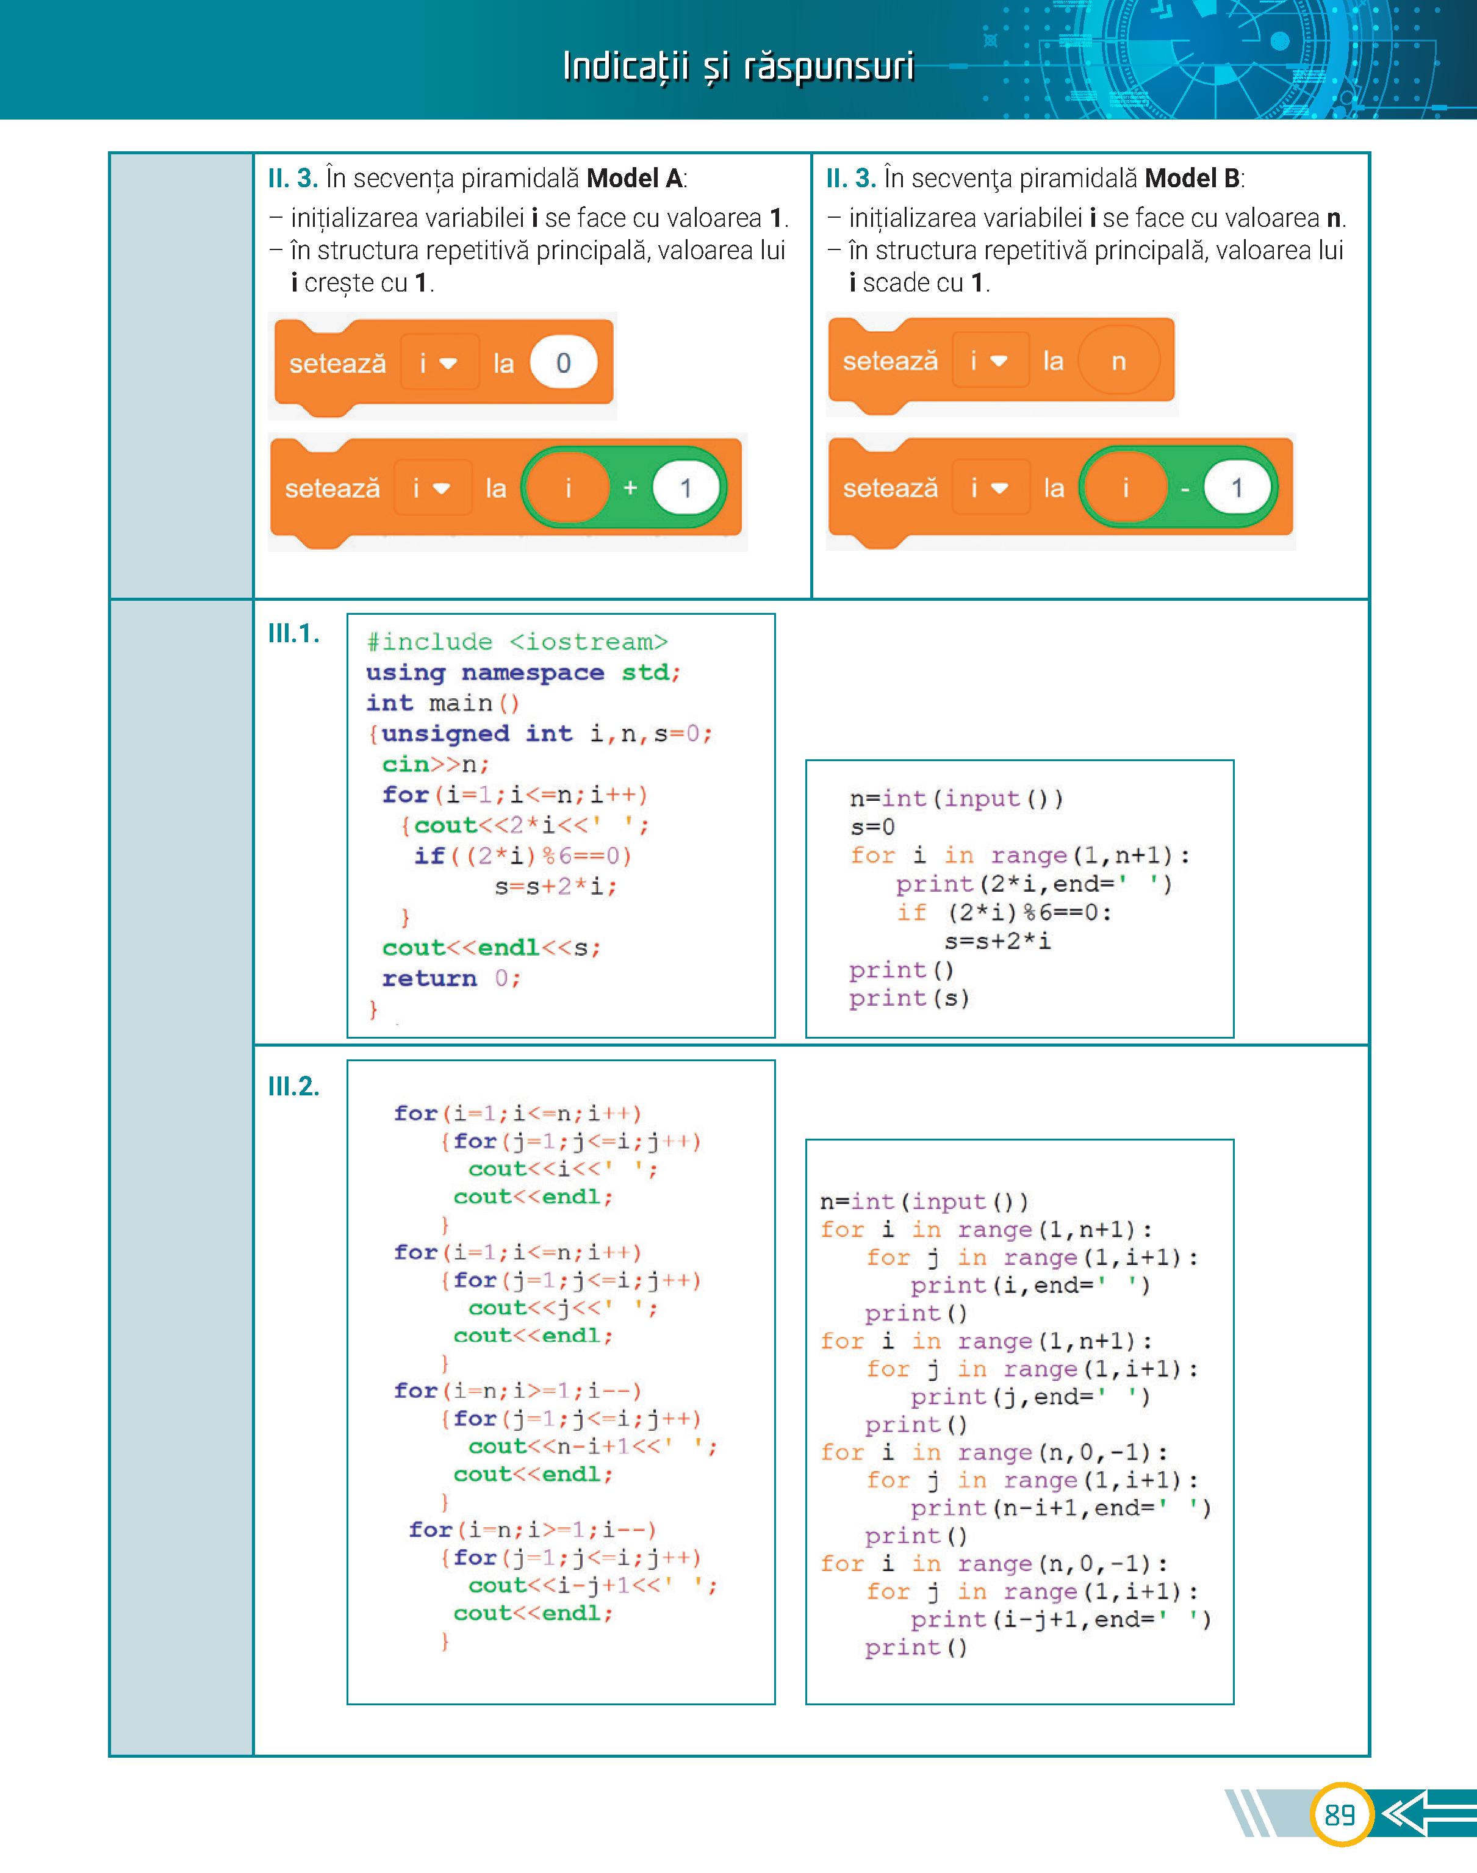The height and width of the screenshot is (1873, 1477).
Task: Click the value 1 field in plus operator
Action: point(686,489)
